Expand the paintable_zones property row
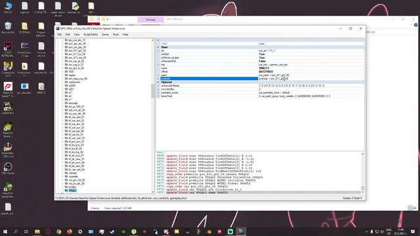The width and height of the screenshot is (420, 236). 158,92
